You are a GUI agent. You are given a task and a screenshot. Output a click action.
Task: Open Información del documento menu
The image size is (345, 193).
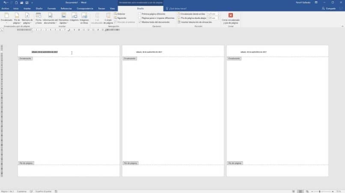(50, 18)
